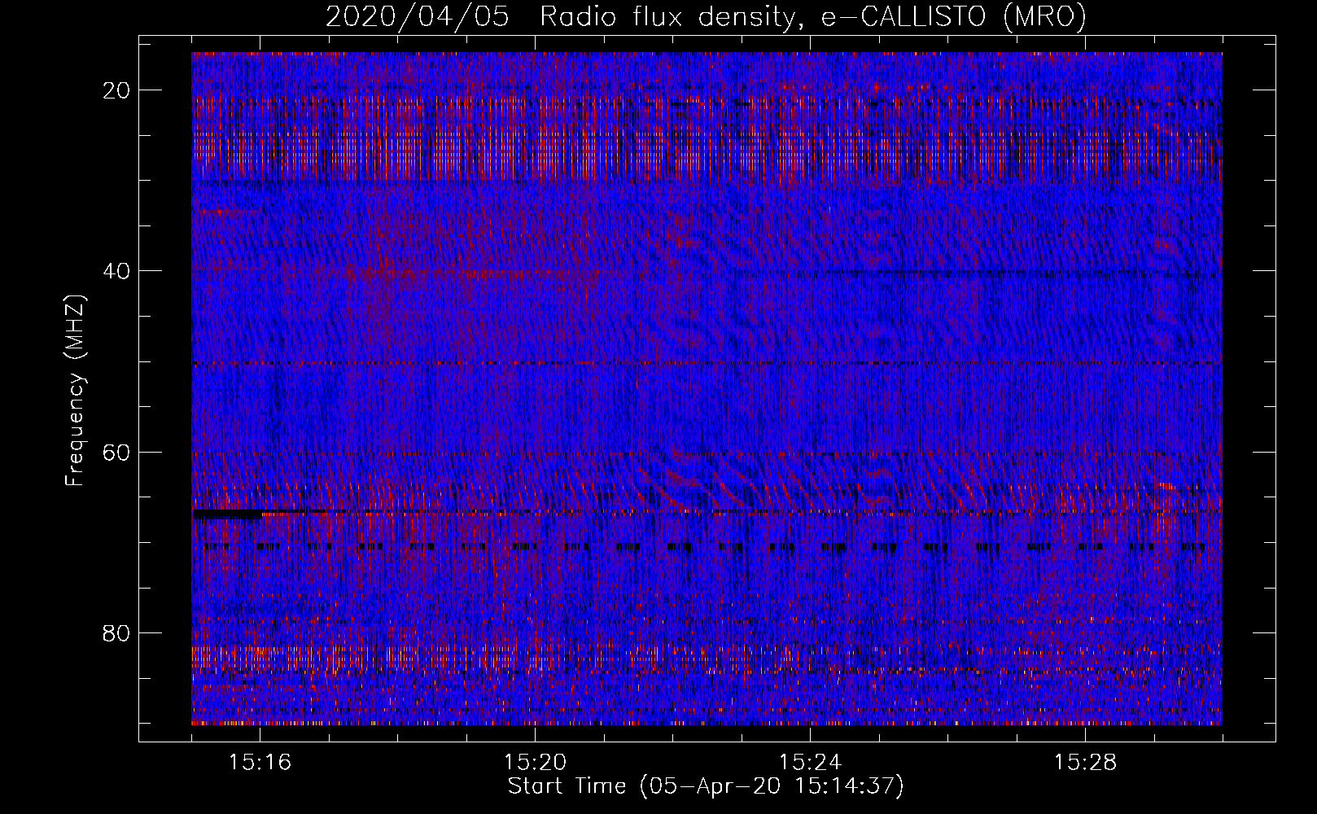Click the '15:28' time tick label
The width and height of the screenshot is (1317, 814).
point(1085,763)
